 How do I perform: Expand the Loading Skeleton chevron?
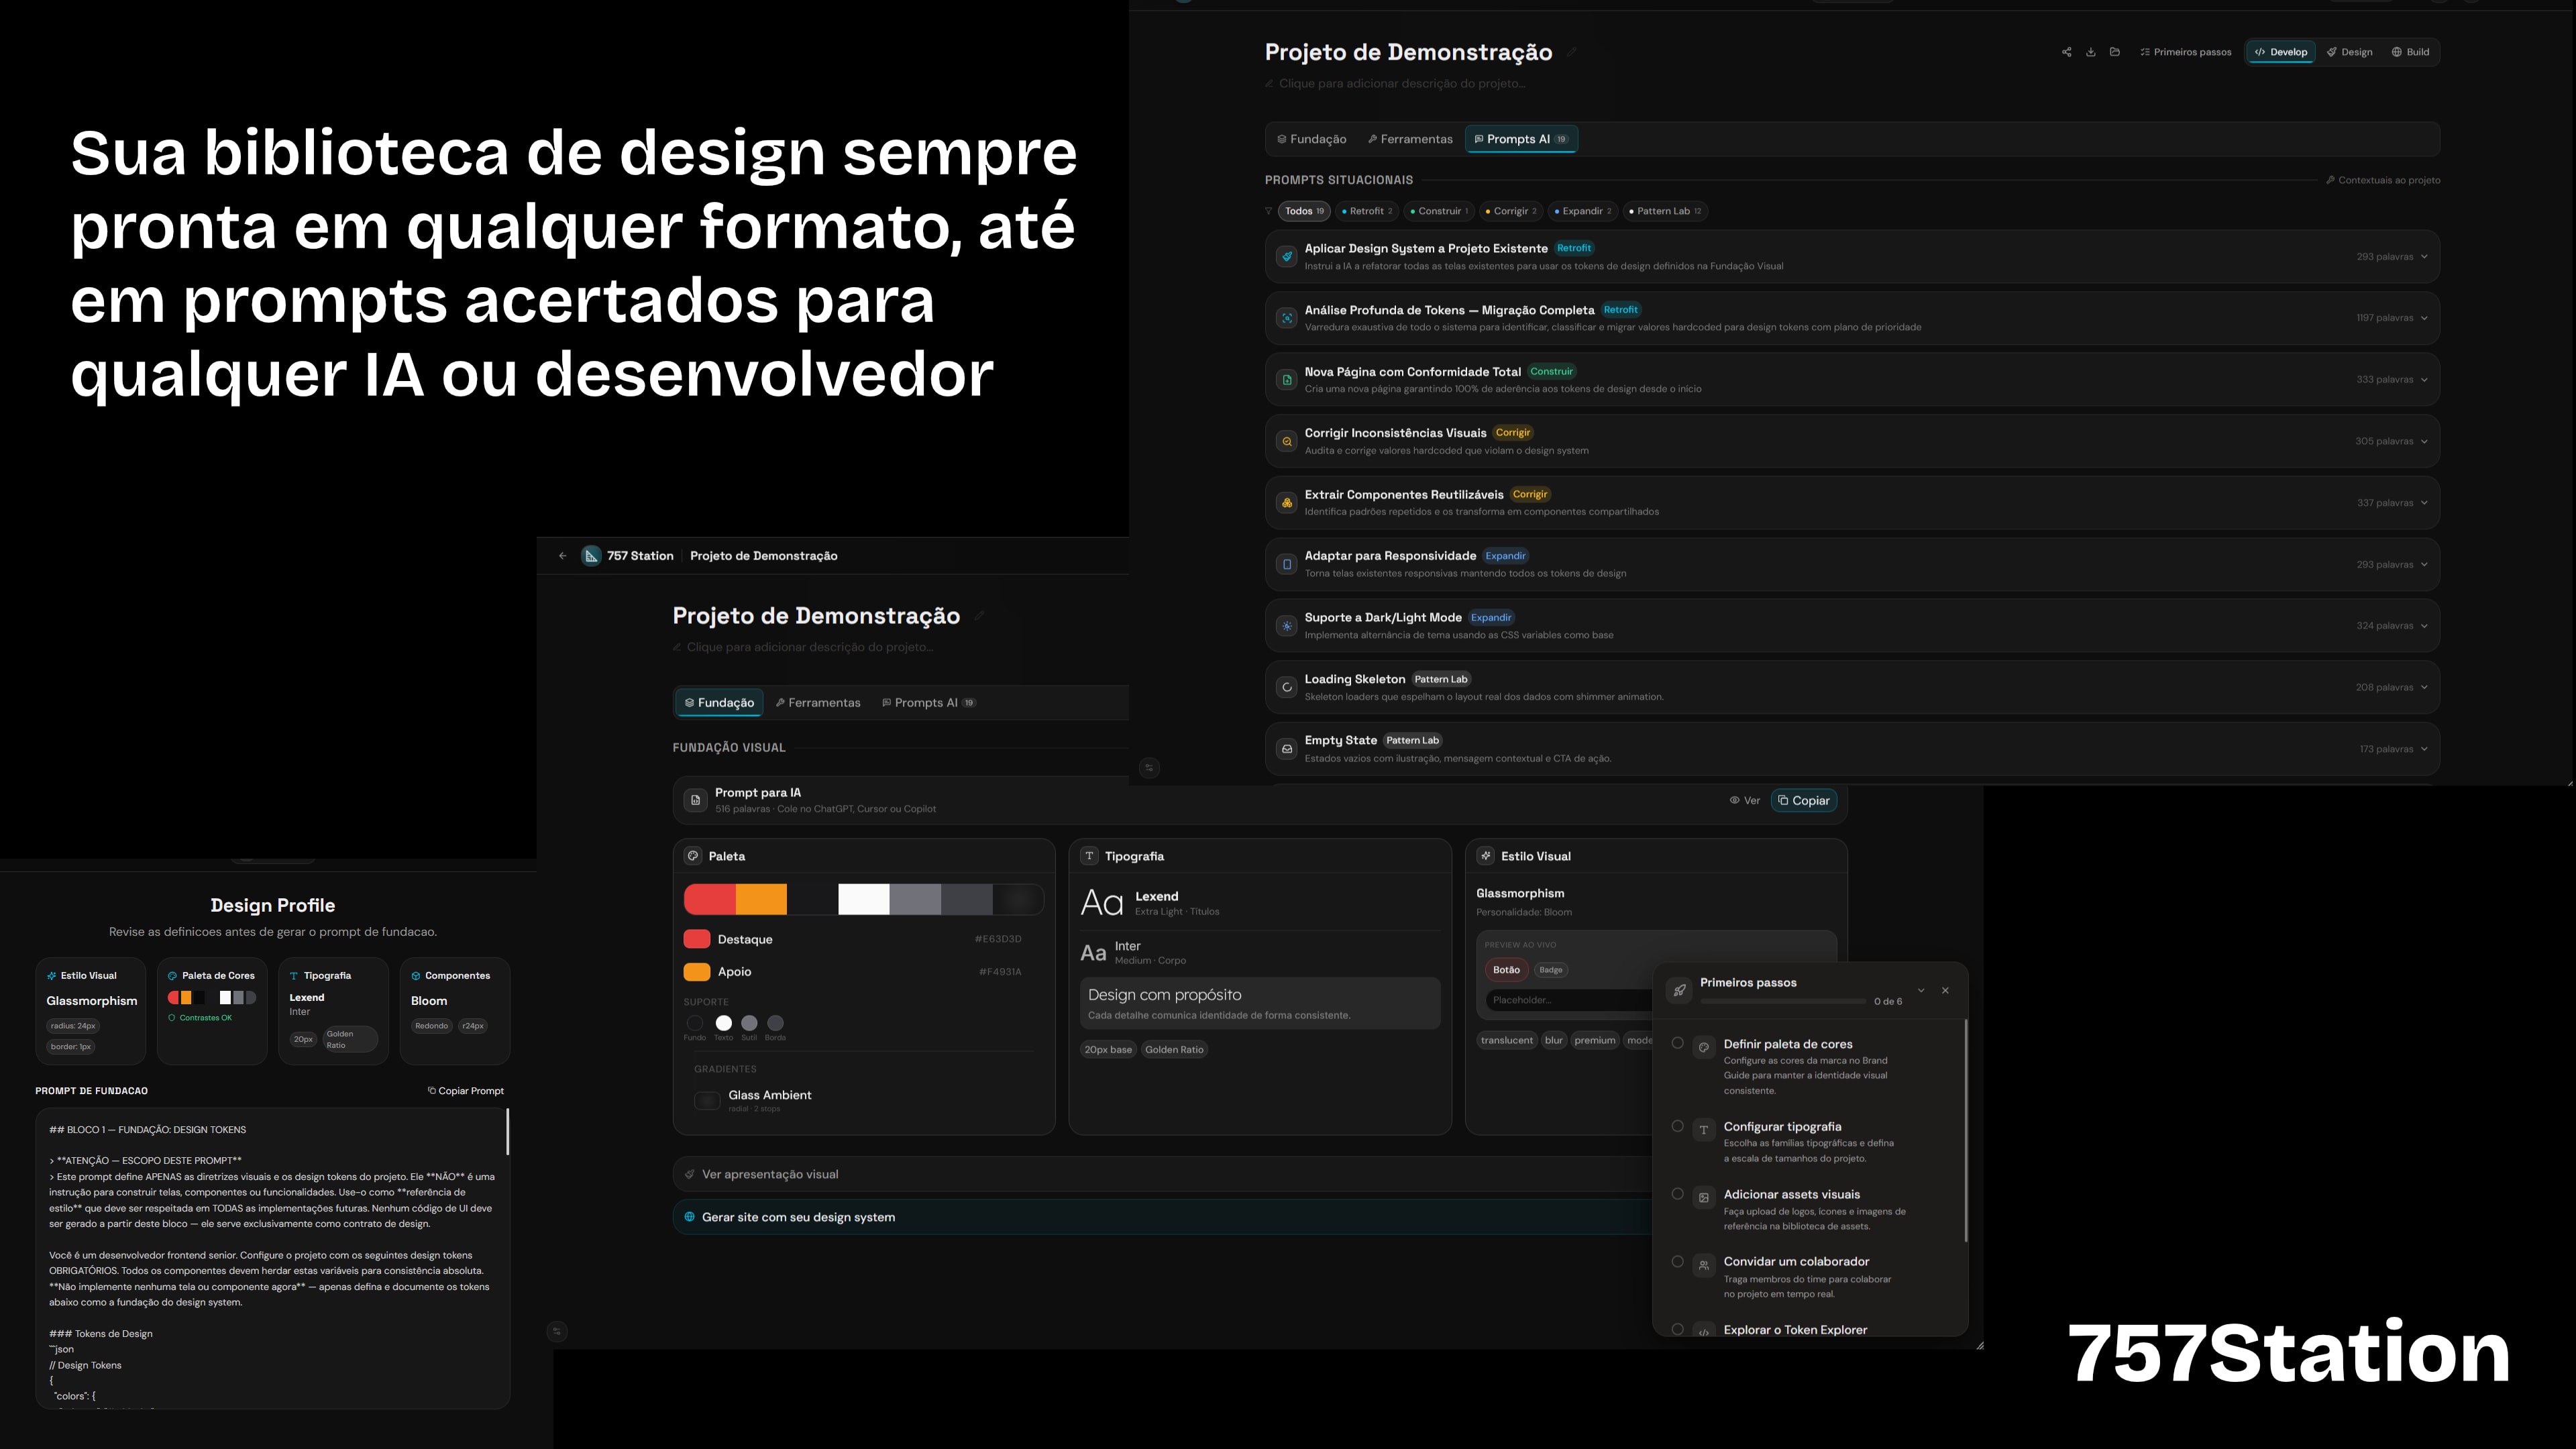(2424, 688)
